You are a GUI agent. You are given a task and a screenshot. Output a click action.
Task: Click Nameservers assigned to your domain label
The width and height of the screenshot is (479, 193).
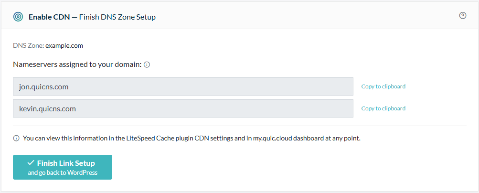tap(77, 65)
